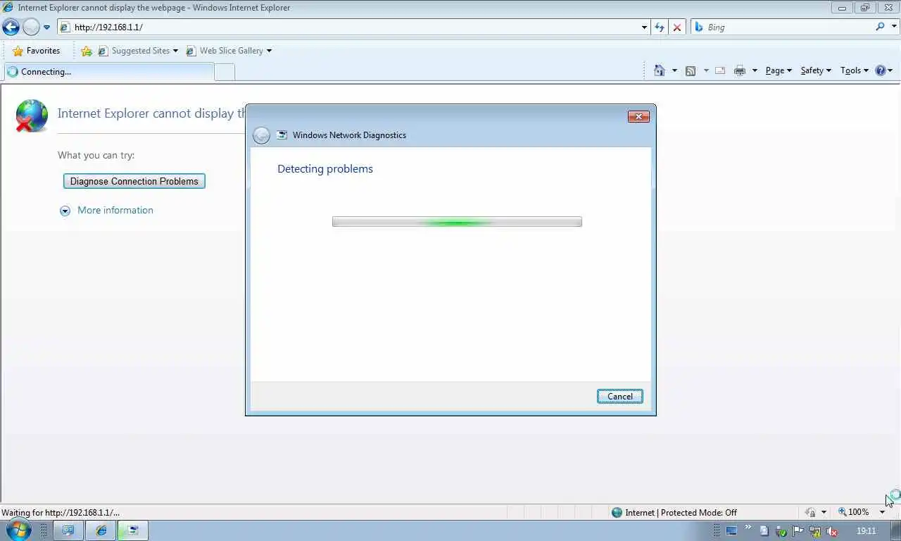
Task: Go back using the browser Back arrow
Action: click(x=11, y=27)
